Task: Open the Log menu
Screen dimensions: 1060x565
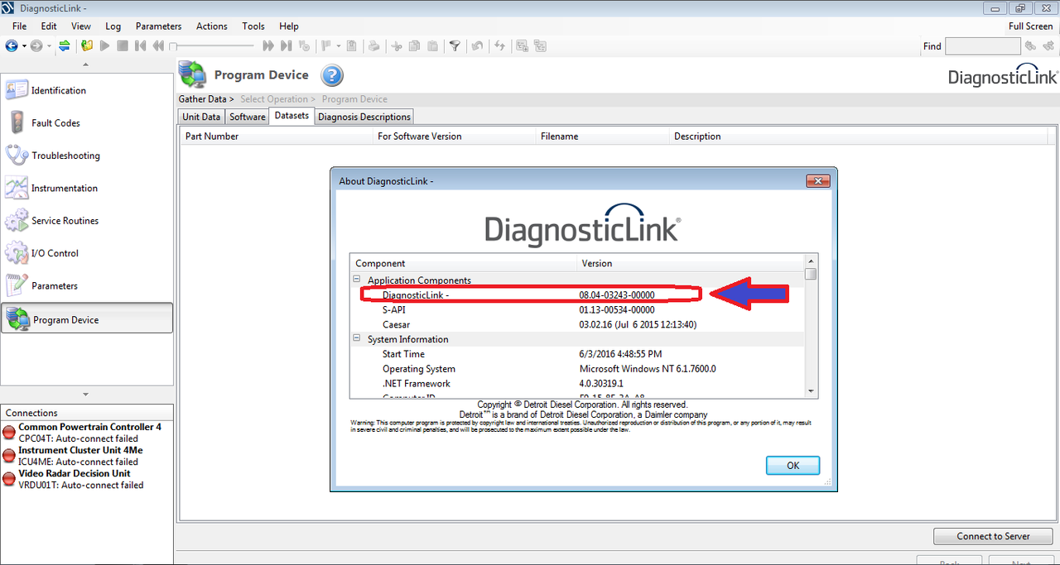Action: tap(113, 26)
